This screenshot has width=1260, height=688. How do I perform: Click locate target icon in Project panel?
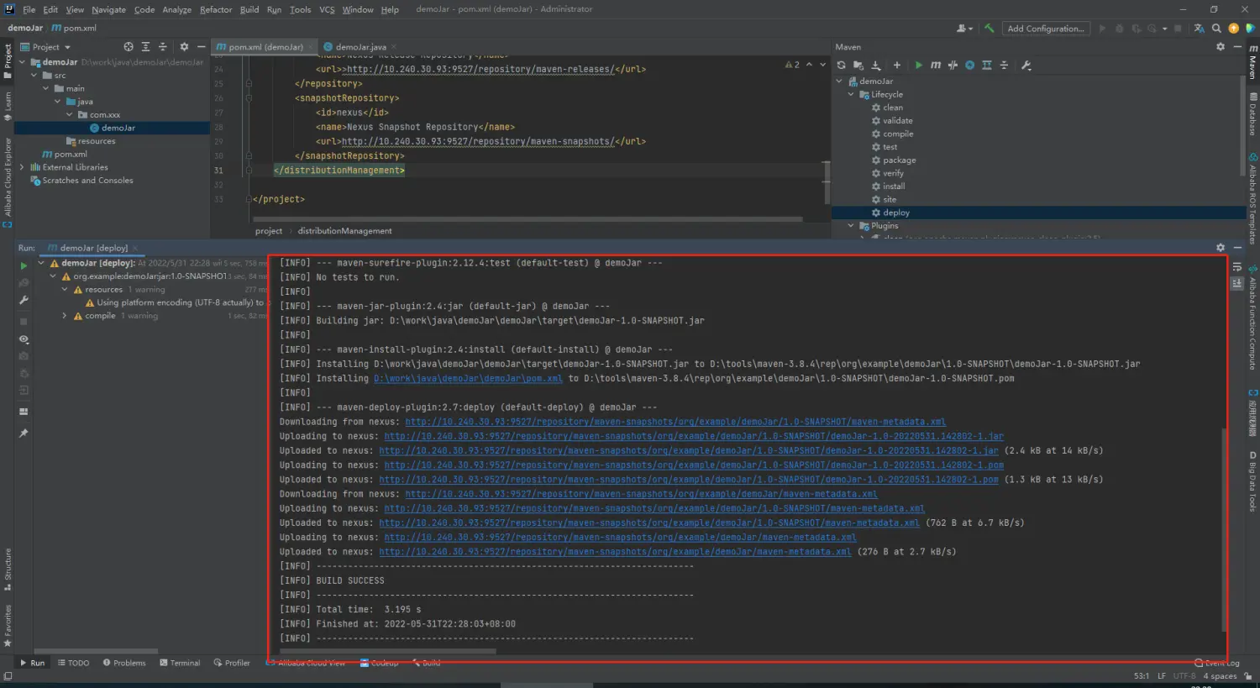(x=129, y=47)
